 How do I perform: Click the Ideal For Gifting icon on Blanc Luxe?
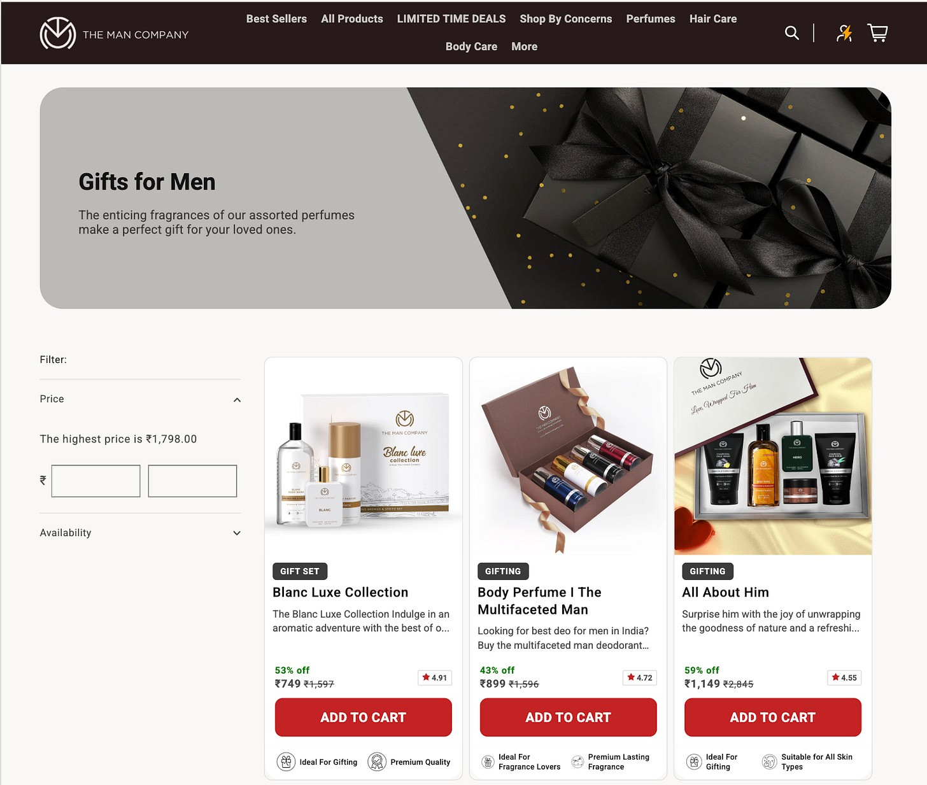click(x=286, y=761)
